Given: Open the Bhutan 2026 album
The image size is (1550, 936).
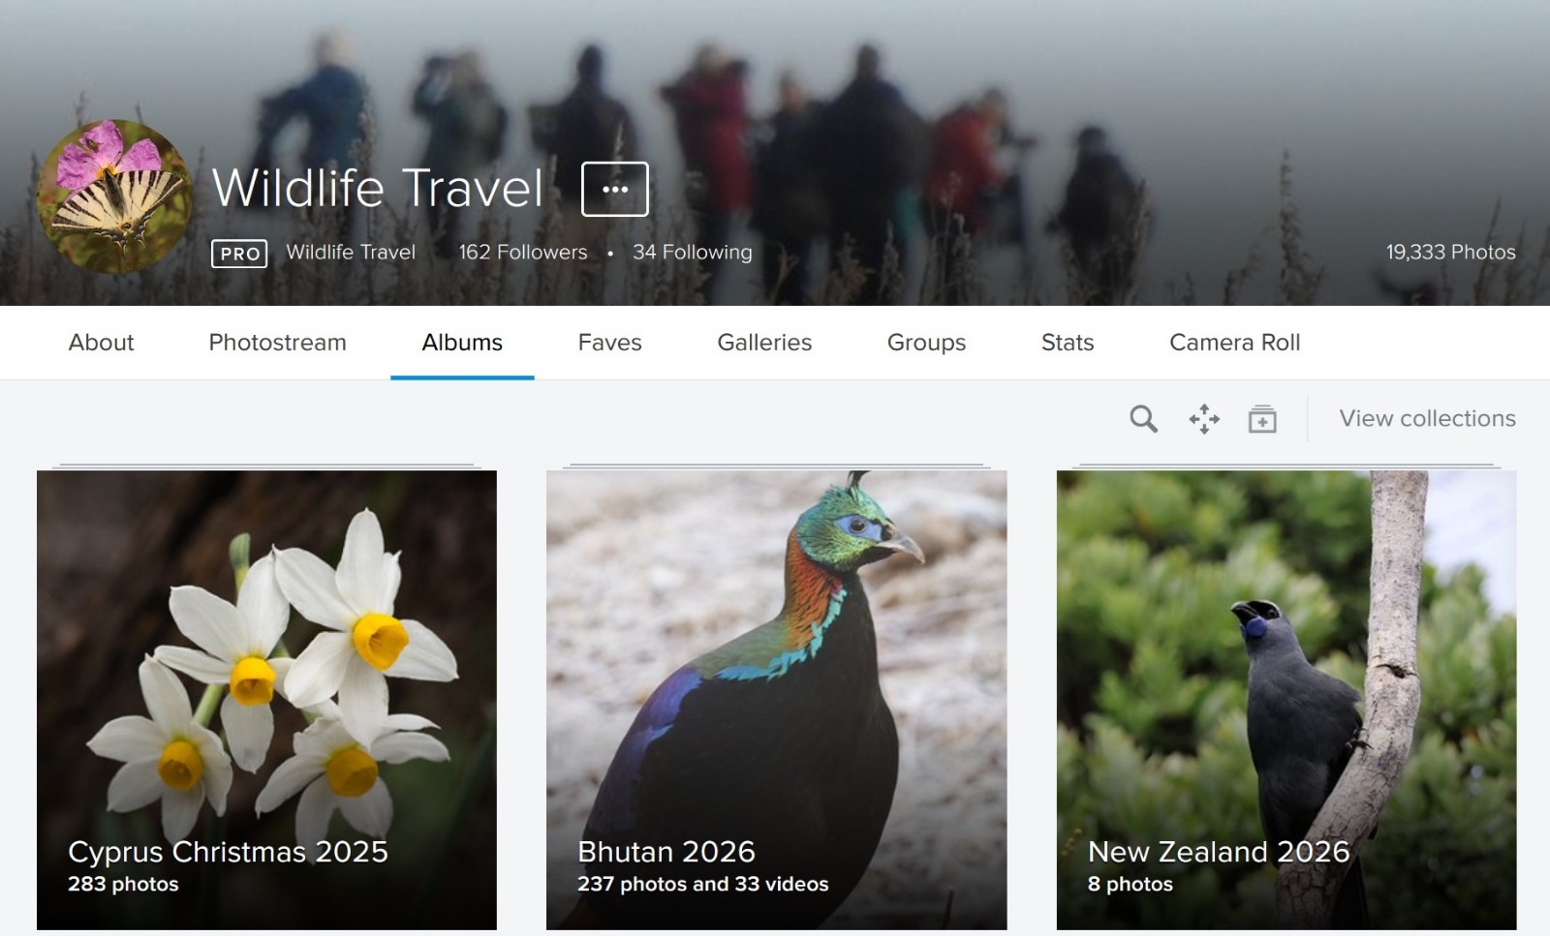Looking at the screenshot, I should (x=776, y=700).
